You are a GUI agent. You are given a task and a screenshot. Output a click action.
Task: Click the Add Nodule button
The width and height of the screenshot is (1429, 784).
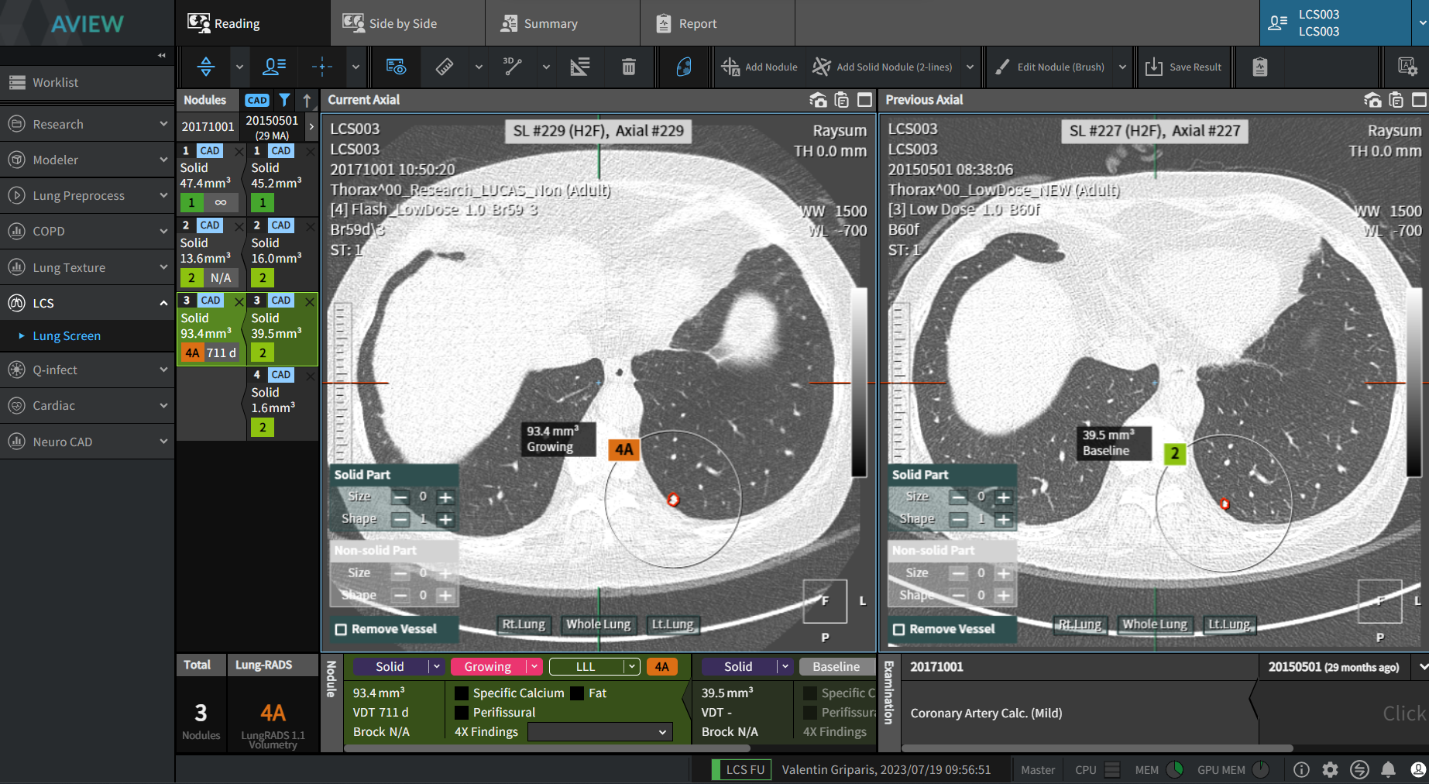pos(759,67)
